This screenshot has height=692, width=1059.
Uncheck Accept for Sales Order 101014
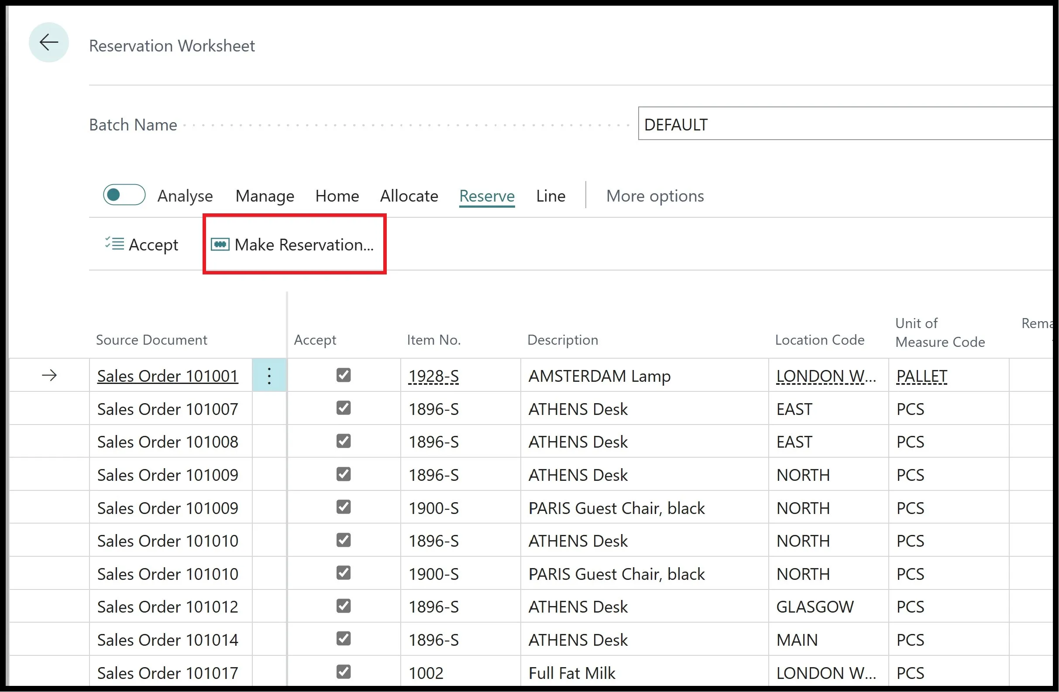pos(344,639)
